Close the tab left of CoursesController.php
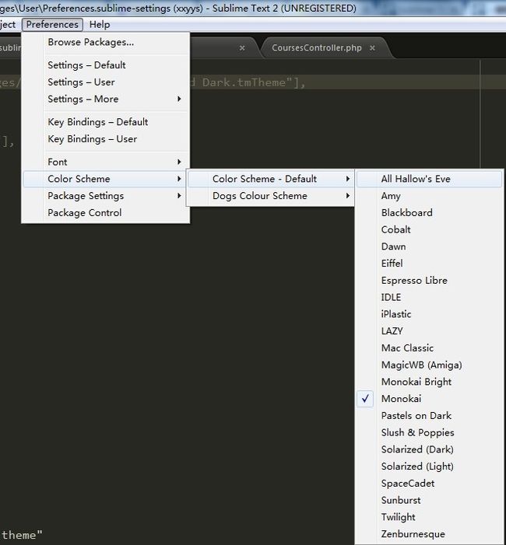Image resolution: width=506 pixels, height=545 pixels. click(x=242, y=48)
